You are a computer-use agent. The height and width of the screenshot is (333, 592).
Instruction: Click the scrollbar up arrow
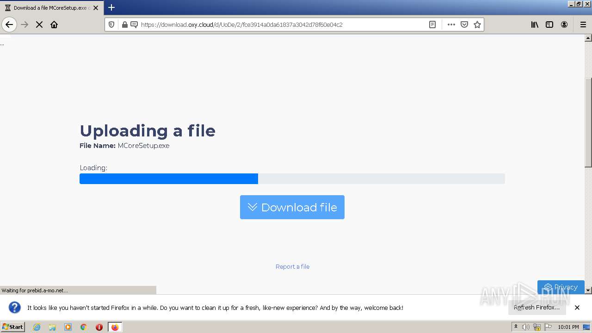coord(588,38)
